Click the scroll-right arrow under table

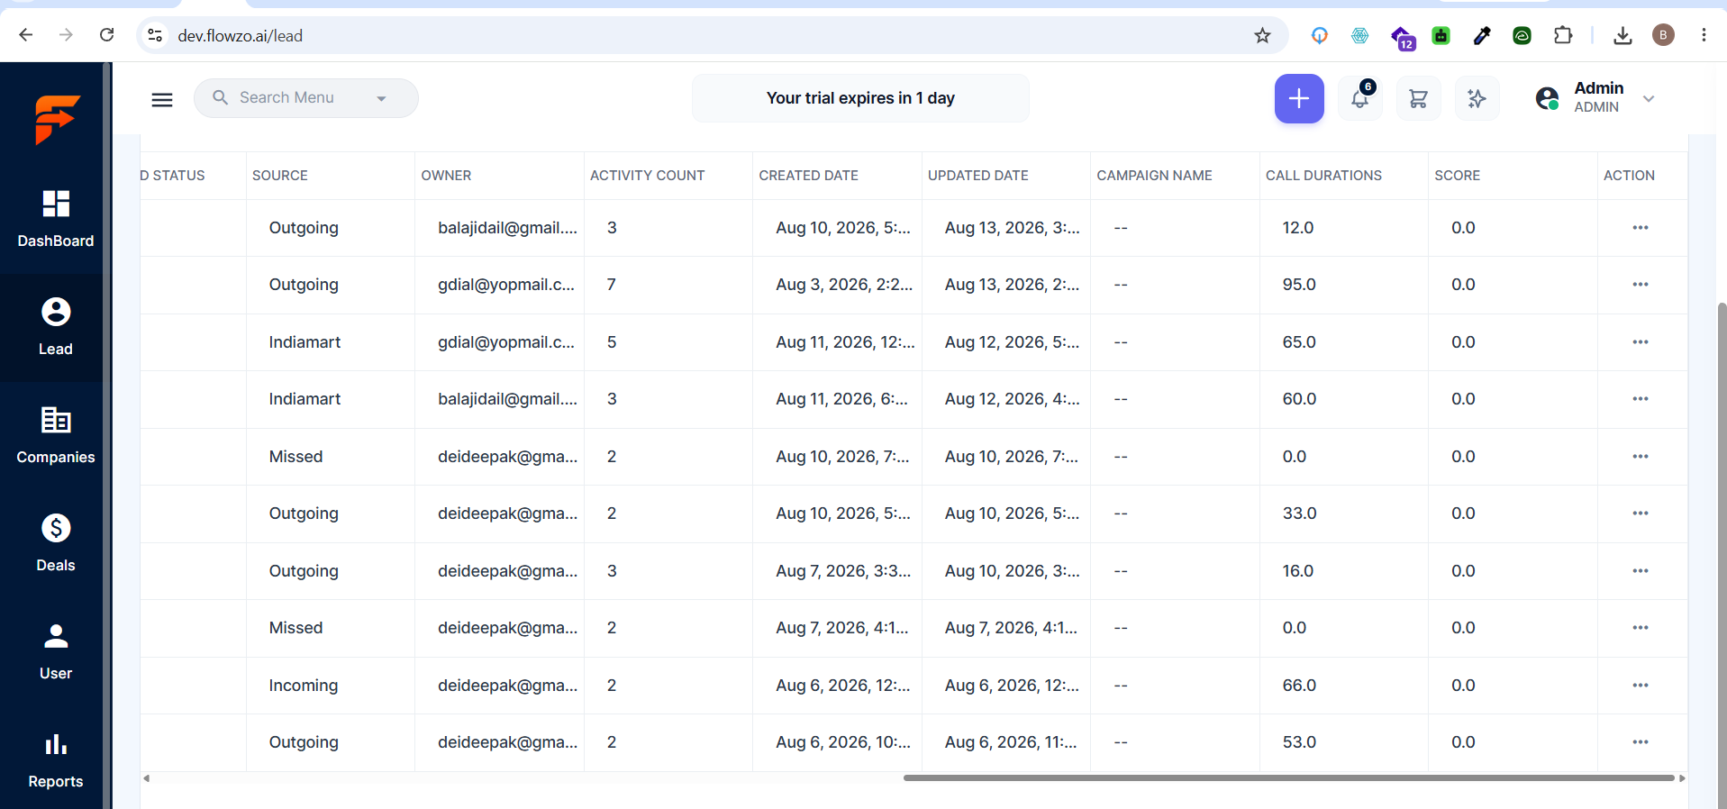click(1682, 777)
